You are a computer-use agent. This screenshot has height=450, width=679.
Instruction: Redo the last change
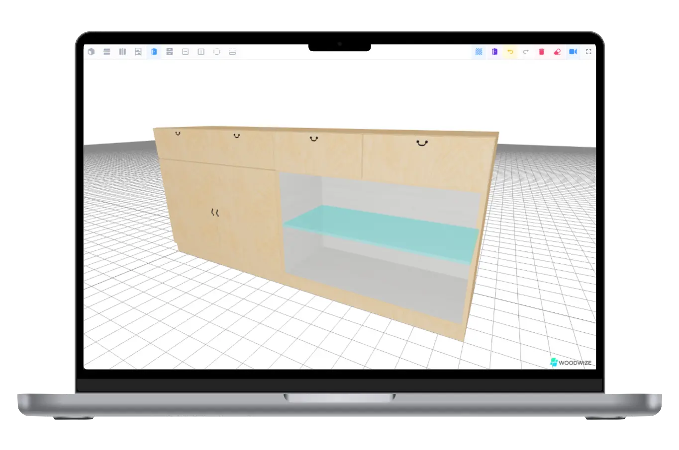[526, 52]
